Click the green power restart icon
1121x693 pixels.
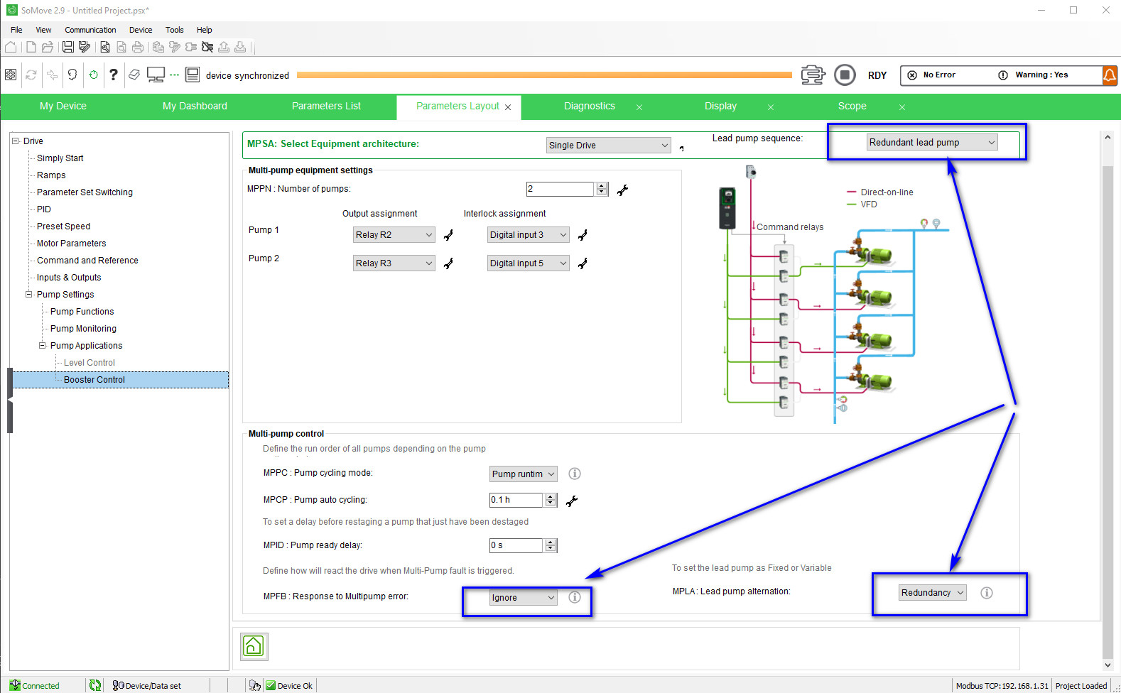click(x=93, y=75)
